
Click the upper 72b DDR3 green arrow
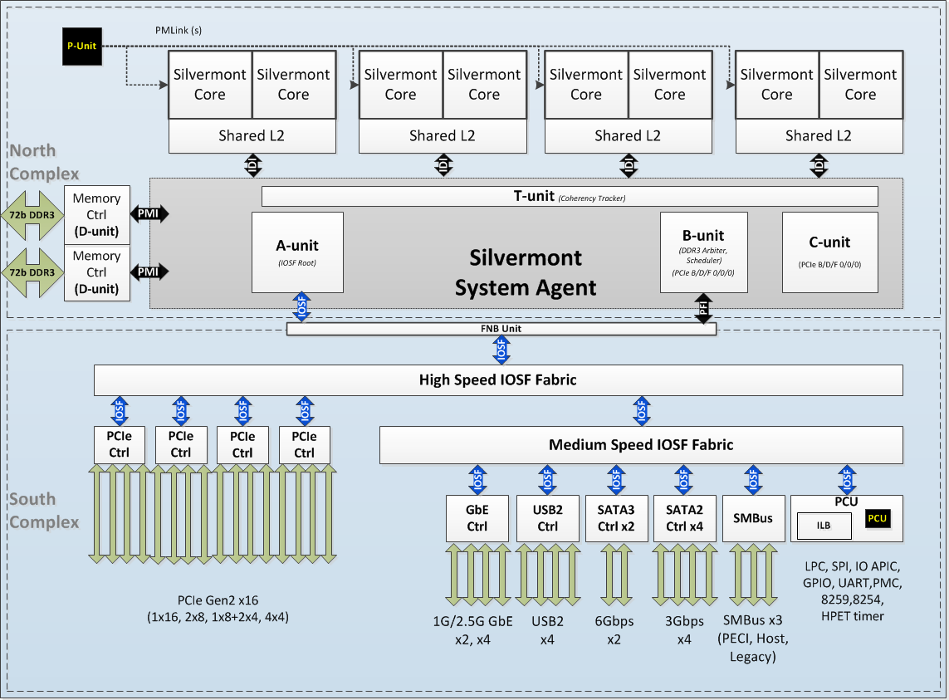tap(32, 215)
